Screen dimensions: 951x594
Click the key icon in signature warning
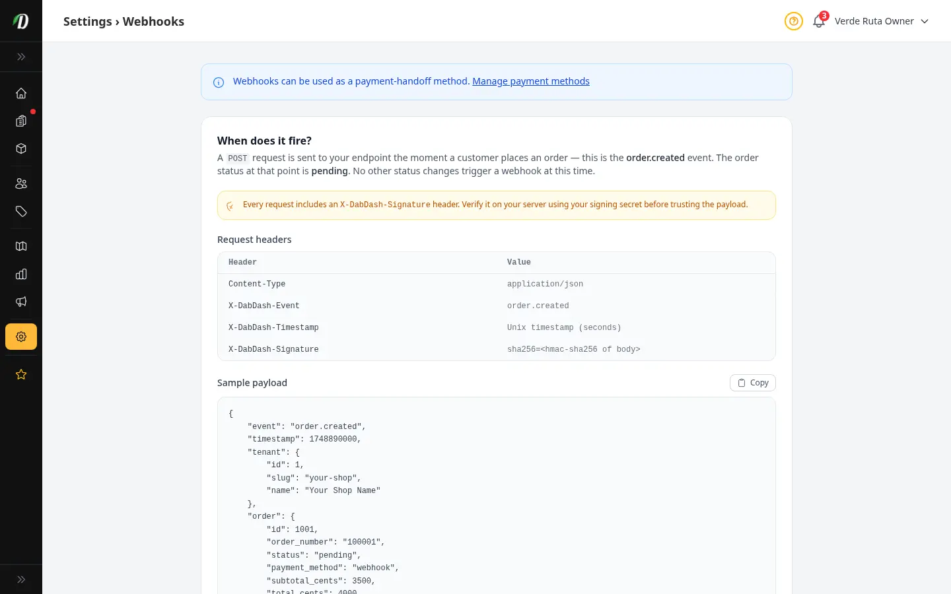coord(230,206)
